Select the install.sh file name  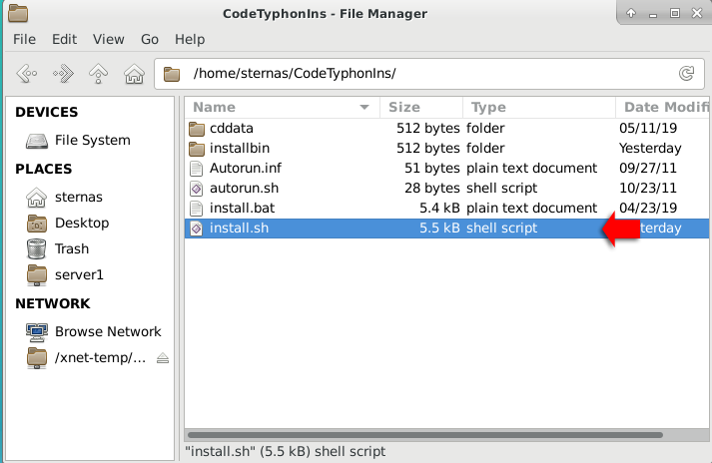point(239,229)
